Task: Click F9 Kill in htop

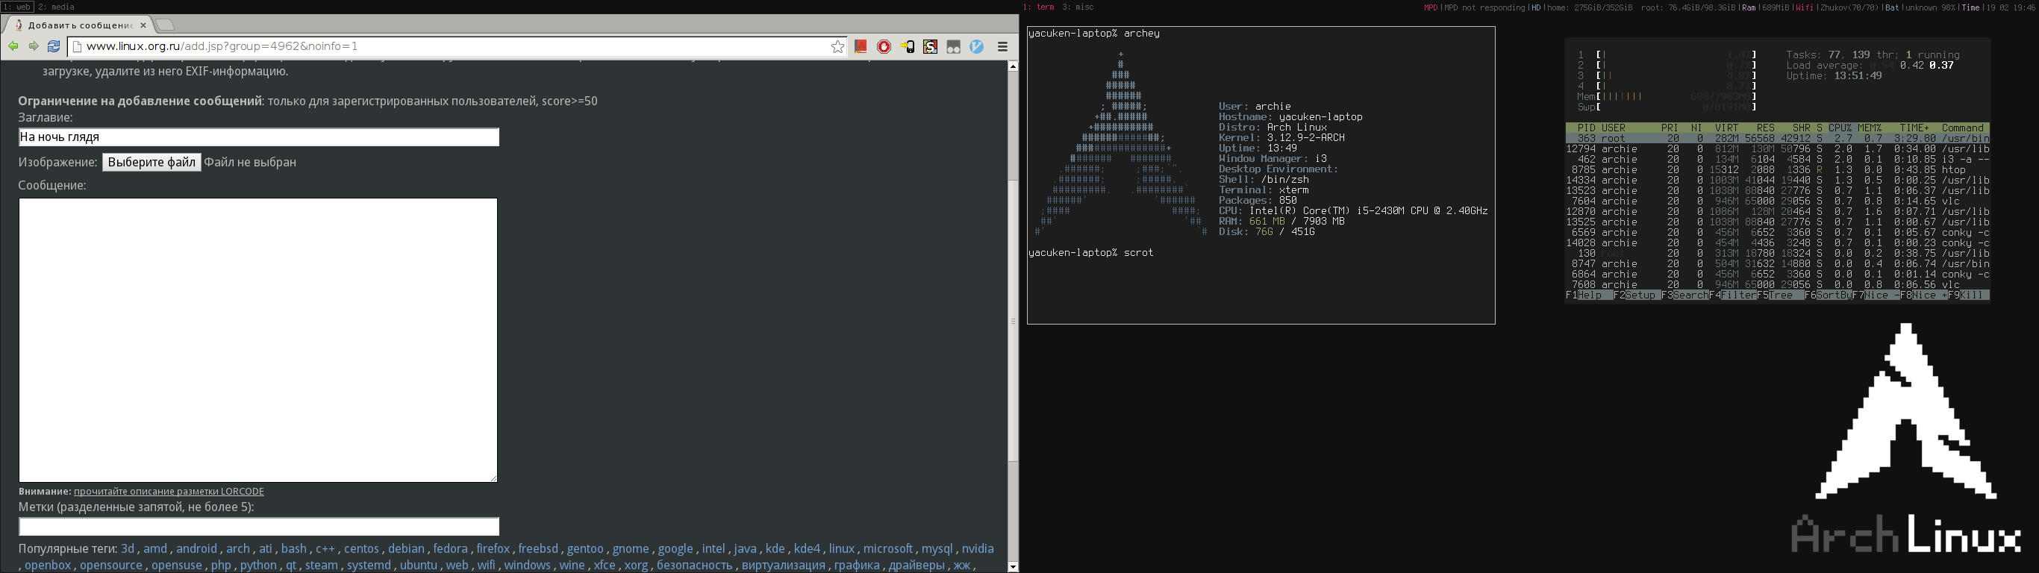Action: [x=1969, y=295]
